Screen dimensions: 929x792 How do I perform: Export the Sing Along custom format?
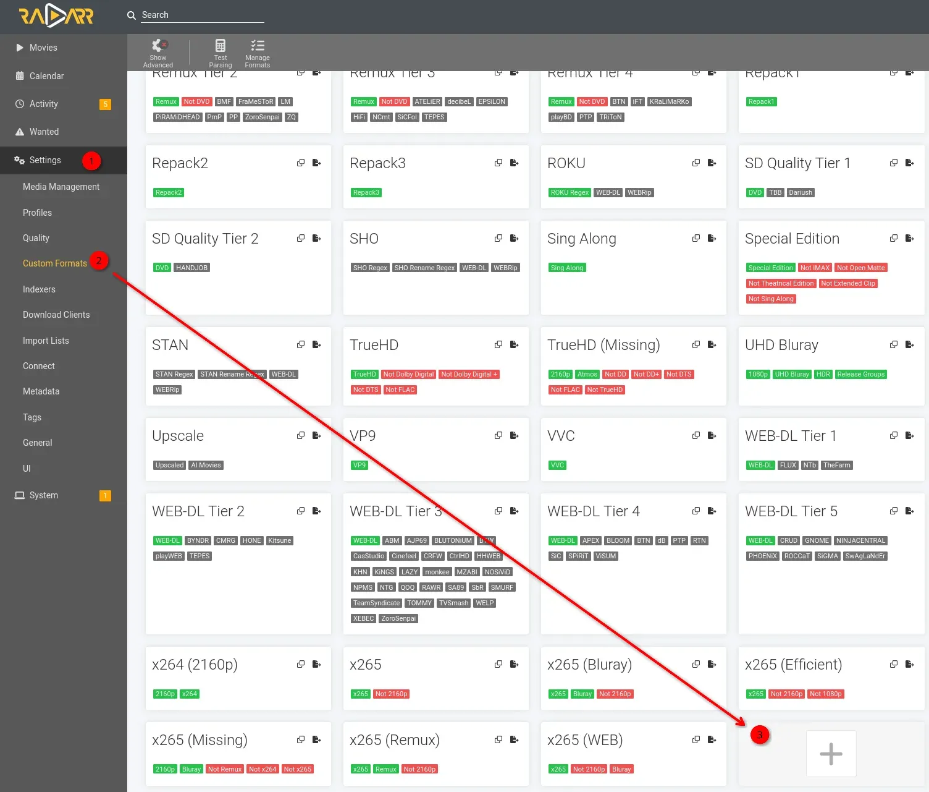(712, 238)
